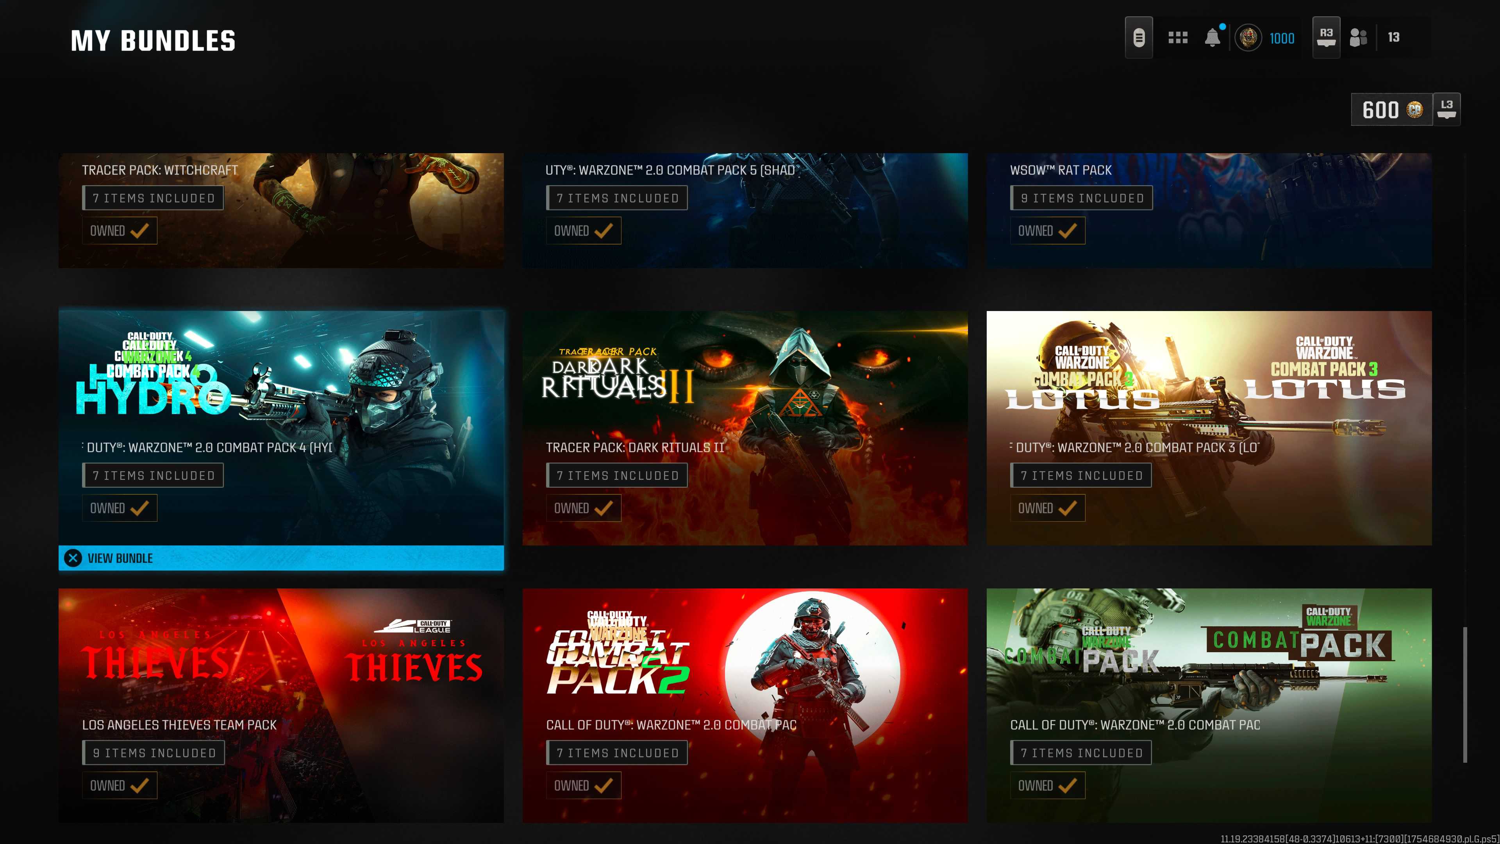Open the options menu button icon

coord(1138,38)
